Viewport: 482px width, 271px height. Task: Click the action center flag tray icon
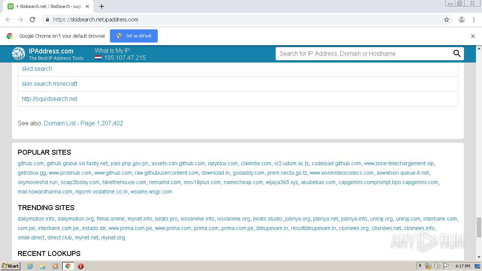[x=445, y=266]
